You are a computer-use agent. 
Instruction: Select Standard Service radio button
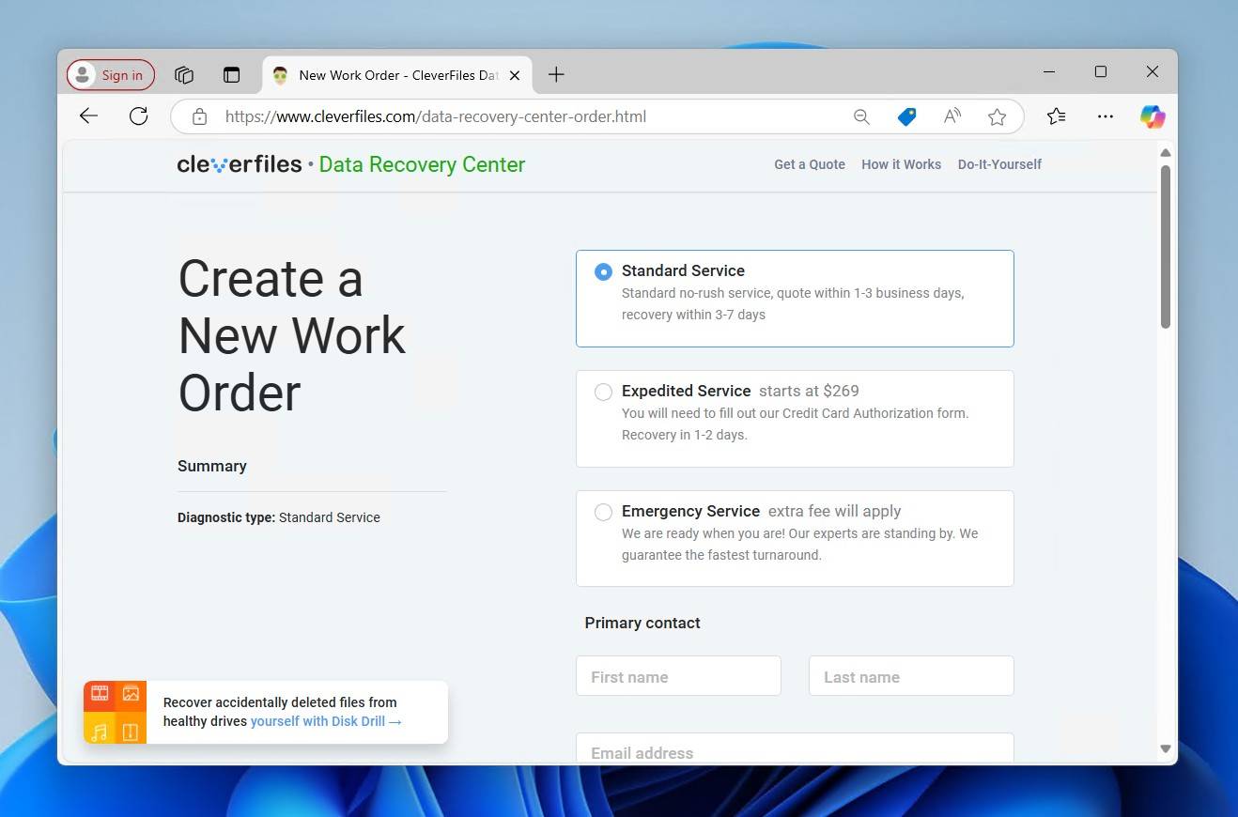pyautogui.click(x=604, y=271)
